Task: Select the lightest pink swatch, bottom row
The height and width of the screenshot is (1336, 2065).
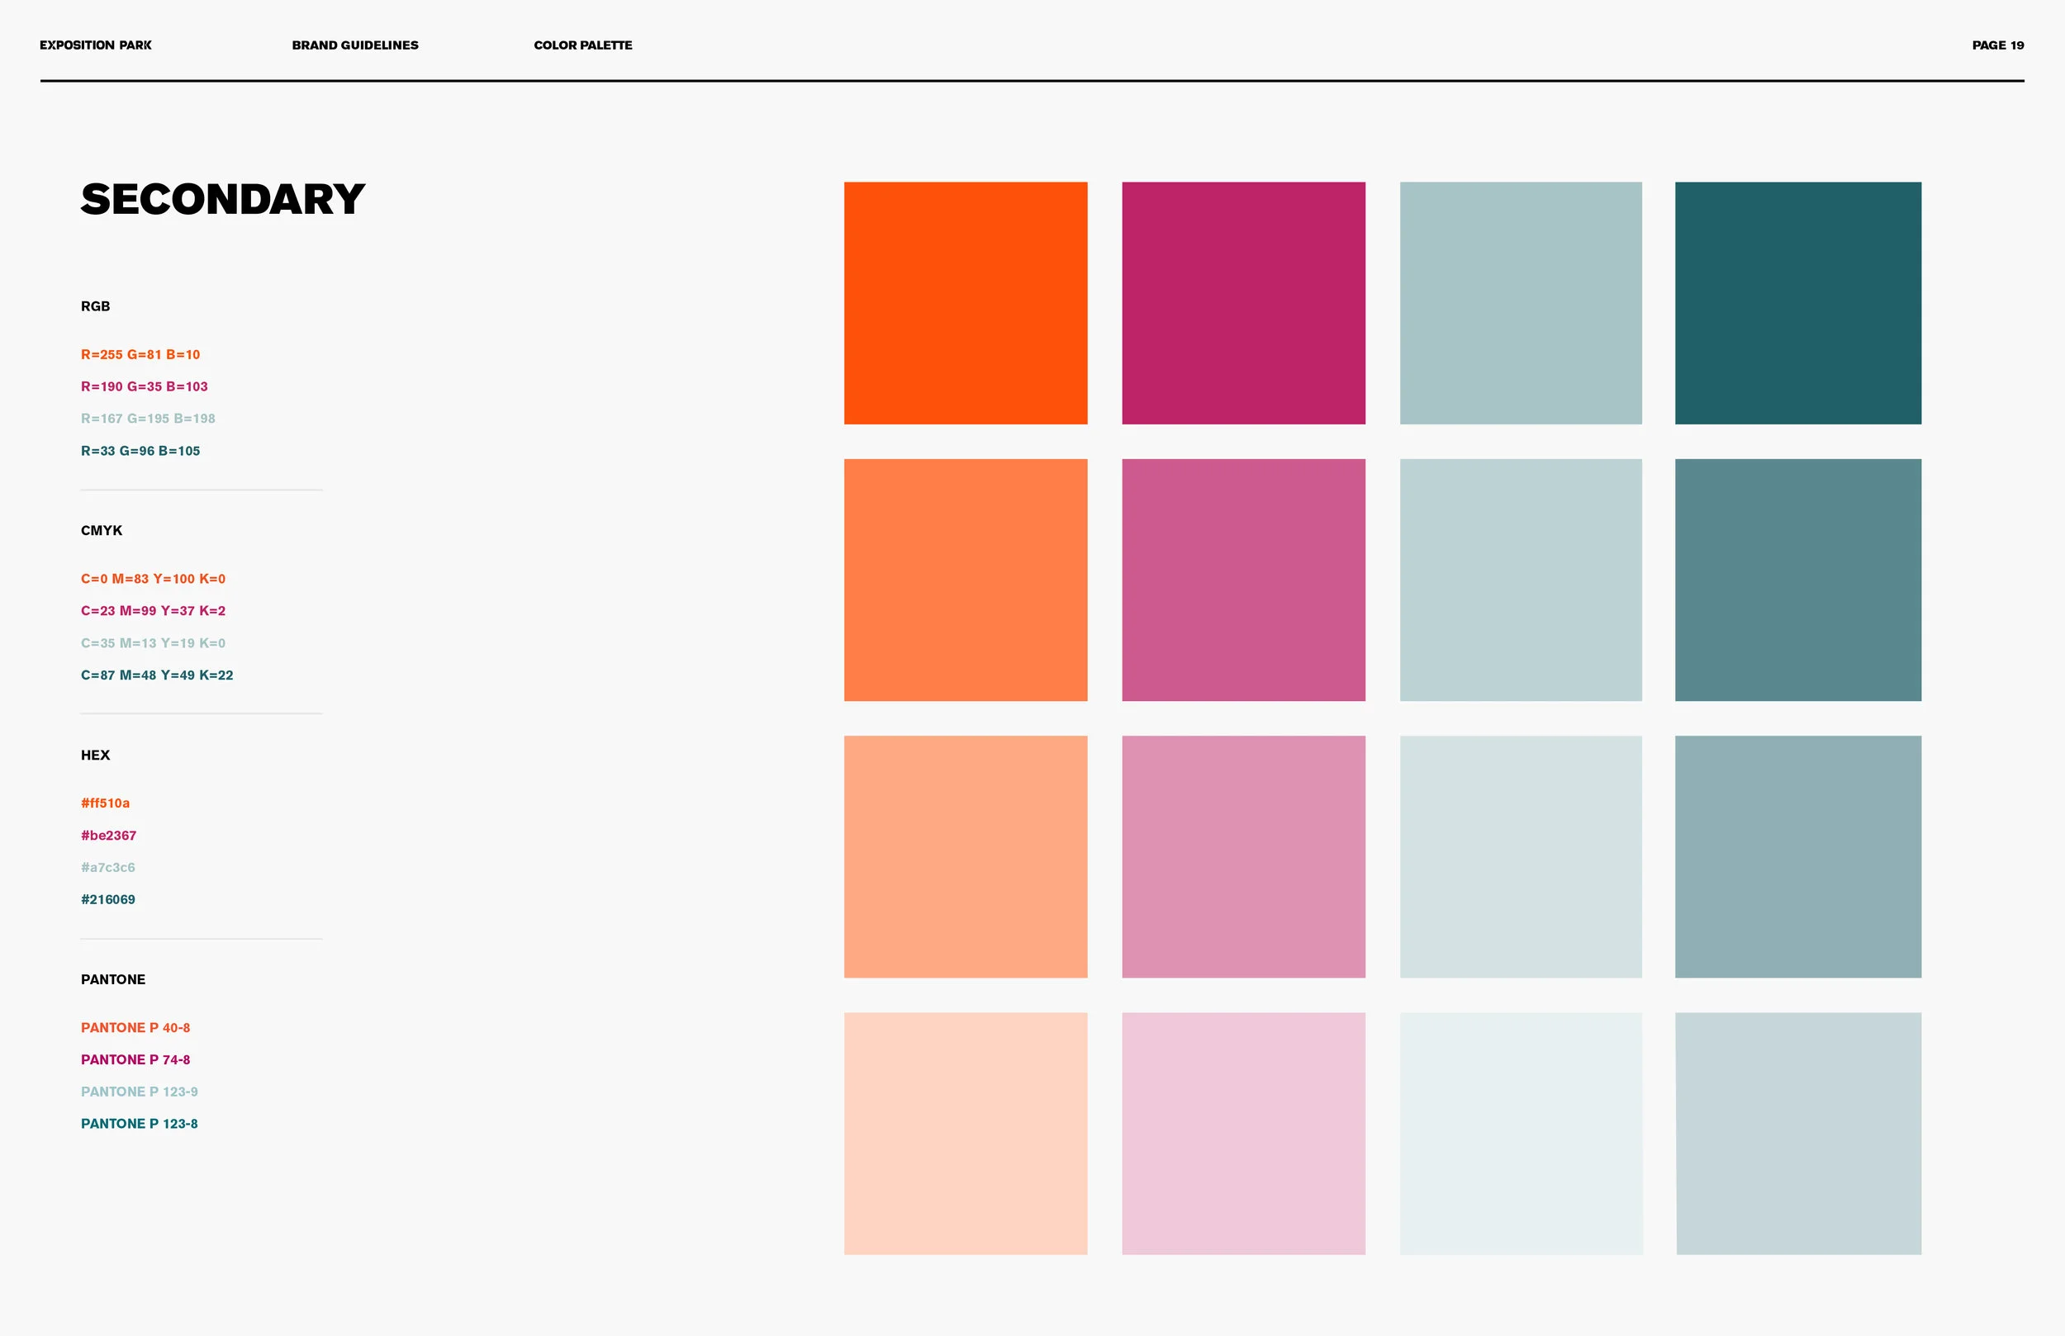Action: (x=1242, y=1133)
